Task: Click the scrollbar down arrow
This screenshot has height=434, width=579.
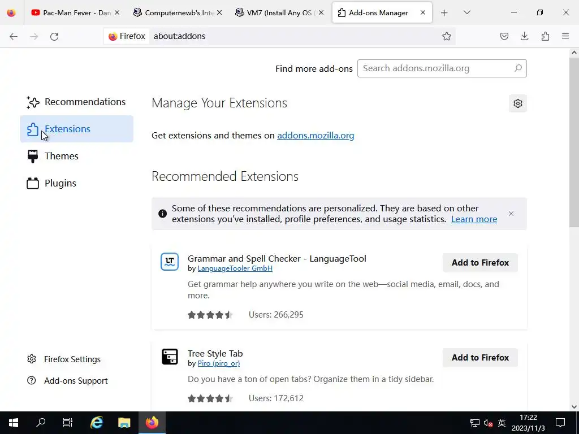Action: point(574,407)
